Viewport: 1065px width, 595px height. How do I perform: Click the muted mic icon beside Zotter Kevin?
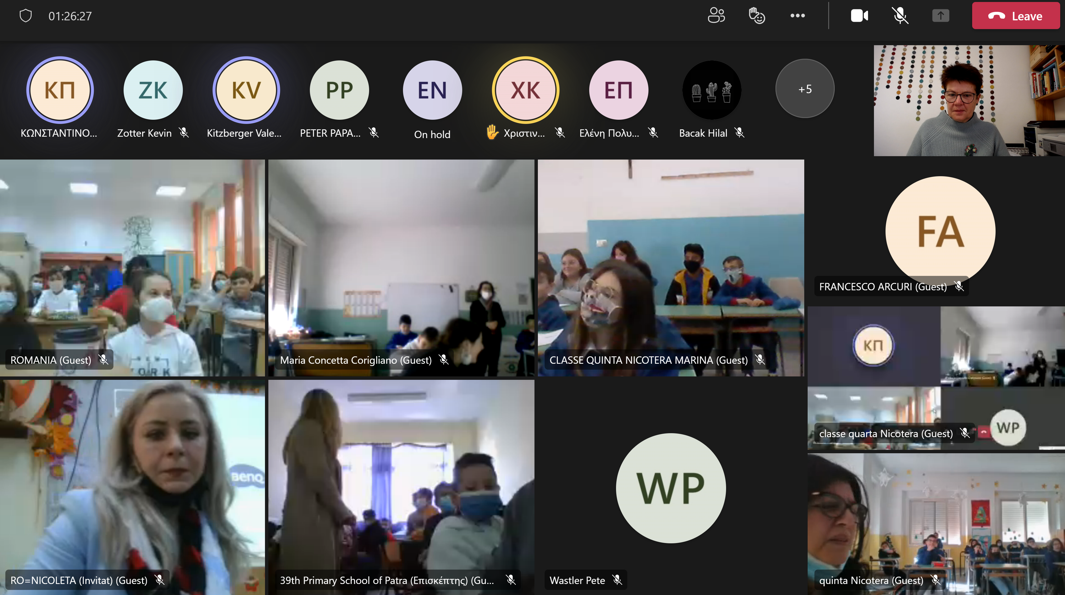click(x=184, y=133)
